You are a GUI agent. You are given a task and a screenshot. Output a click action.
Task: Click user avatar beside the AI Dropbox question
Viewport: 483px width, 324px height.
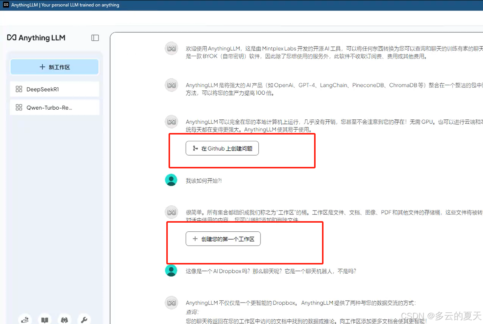[x=171, y=271]
